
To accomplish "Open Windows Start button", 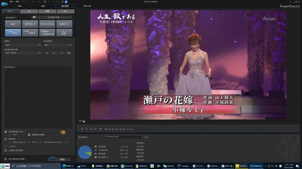I will 5,166.
